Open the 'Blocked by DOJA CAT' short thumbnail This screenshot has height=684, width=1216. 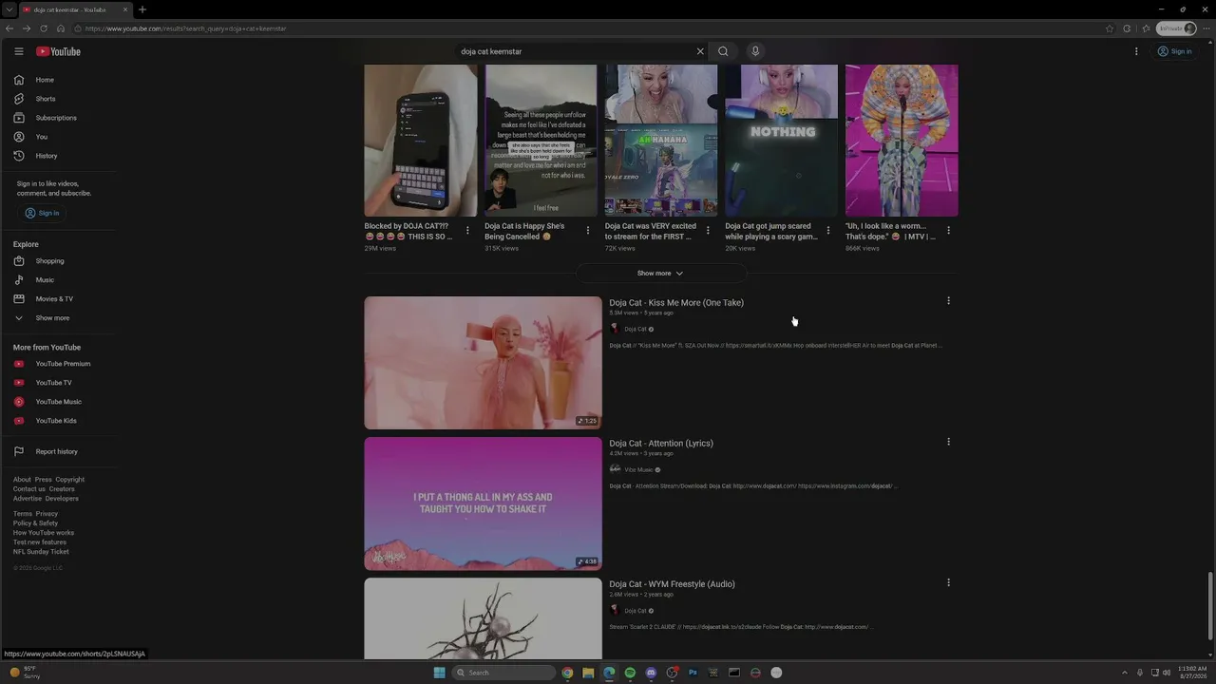[420, 141]
